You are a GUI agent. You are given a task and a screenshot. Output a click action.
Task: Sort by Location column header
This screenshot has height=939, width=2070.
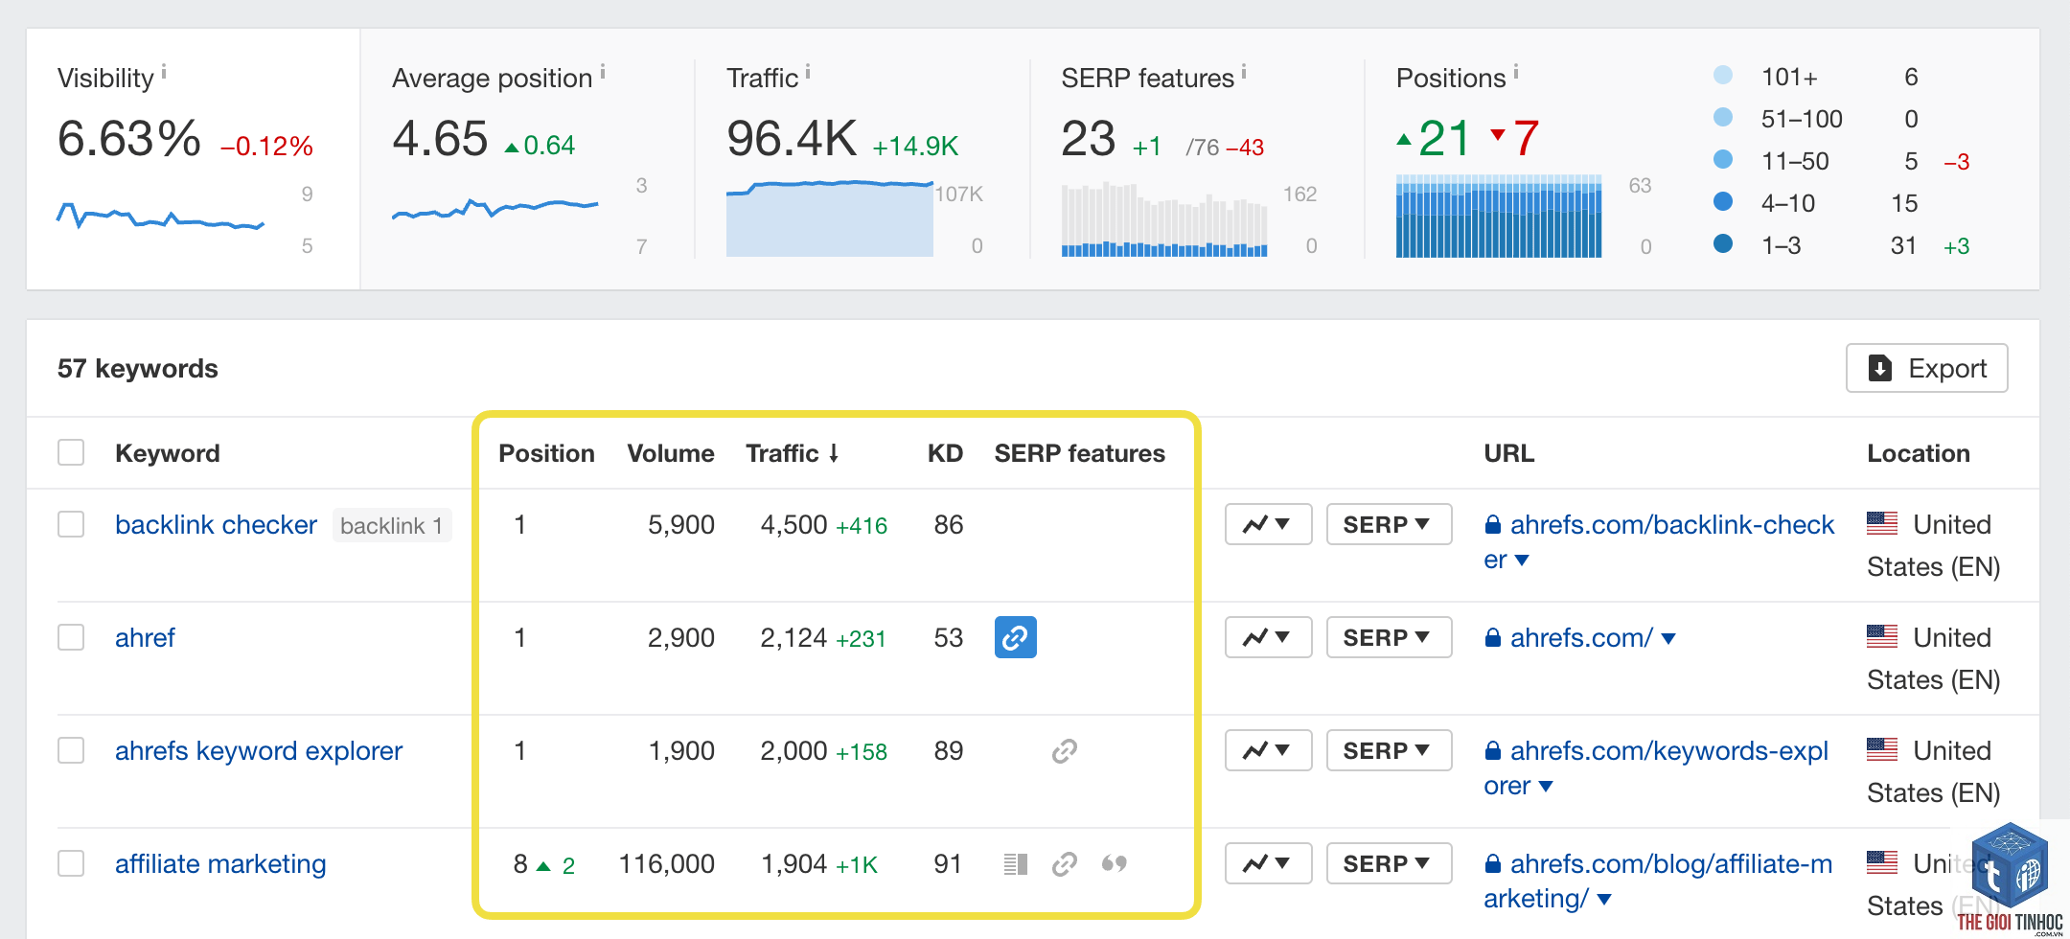pos(1919,453)
